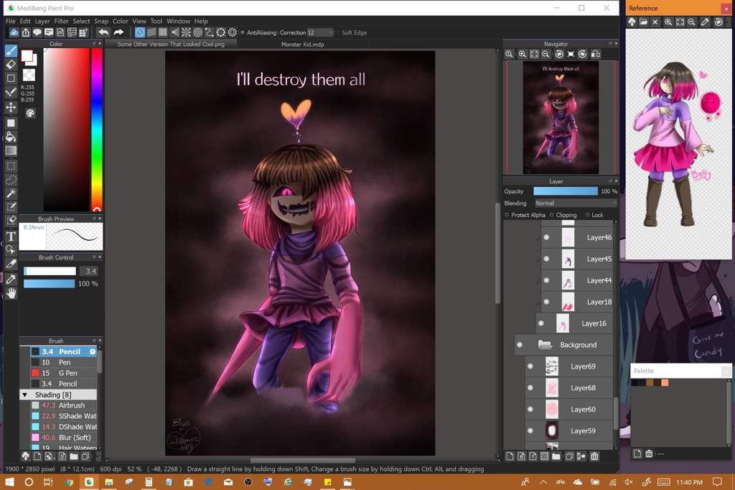This screenshot has width=735, height=490.
Task: Hide the Layer46 layer
Action: (x=546, y=238)
